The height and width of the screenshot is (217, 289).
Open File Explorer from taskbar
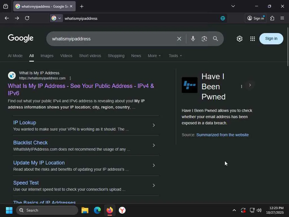pos(85,210)
